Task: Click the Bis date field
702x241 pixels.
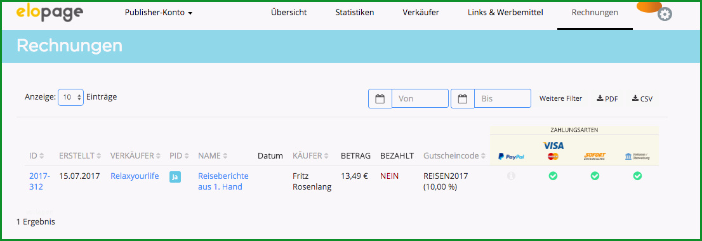Action: 502,98
